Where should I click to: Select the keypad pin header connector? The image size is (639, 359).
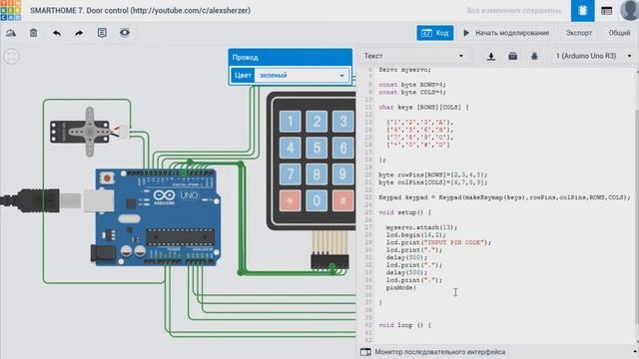[329, 261]
